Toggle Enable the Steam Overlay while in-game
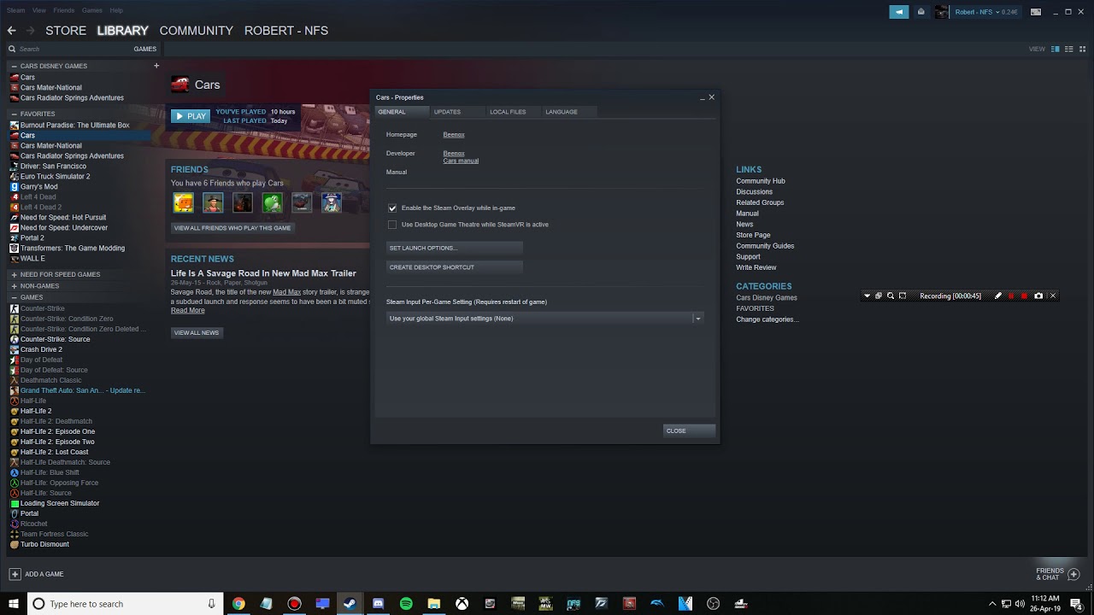Viewport: 1094px width, 615px height. [x=392, y=208]
